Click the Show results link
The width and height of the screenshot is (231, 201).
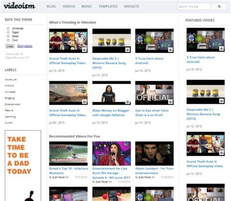click(x=25, y=46)
